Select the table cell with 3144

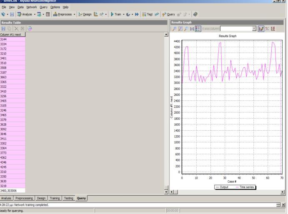[13, 39]
